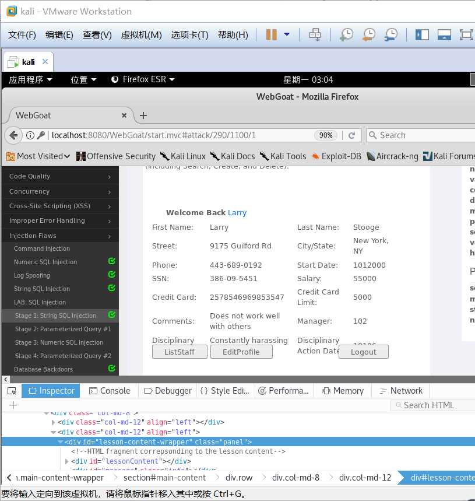The width and height of the screenshot is (475, 501).
Task: Open the 选项卡(T) menu
Action: 189,34
